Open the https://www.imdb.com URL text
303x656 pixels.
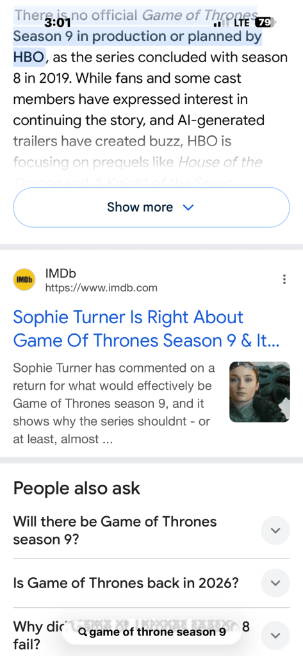[101, 288]
